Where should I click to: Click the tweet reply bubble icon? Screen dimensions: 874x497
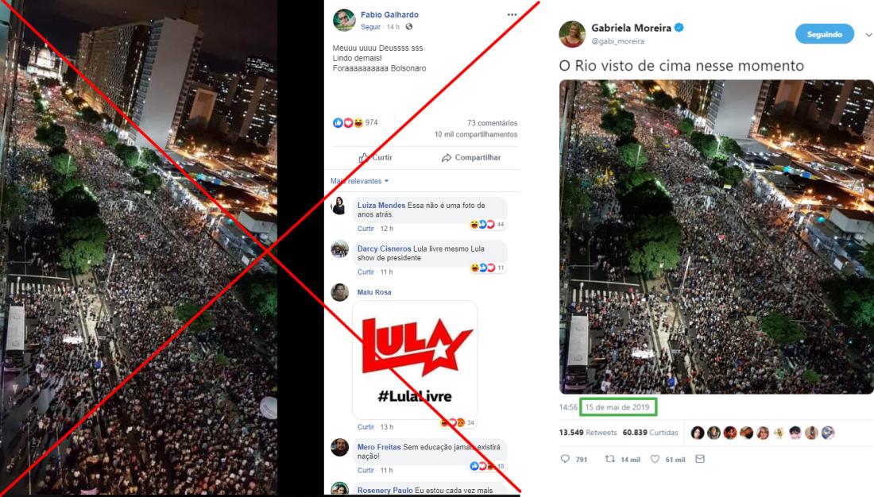tap(565, 459)
